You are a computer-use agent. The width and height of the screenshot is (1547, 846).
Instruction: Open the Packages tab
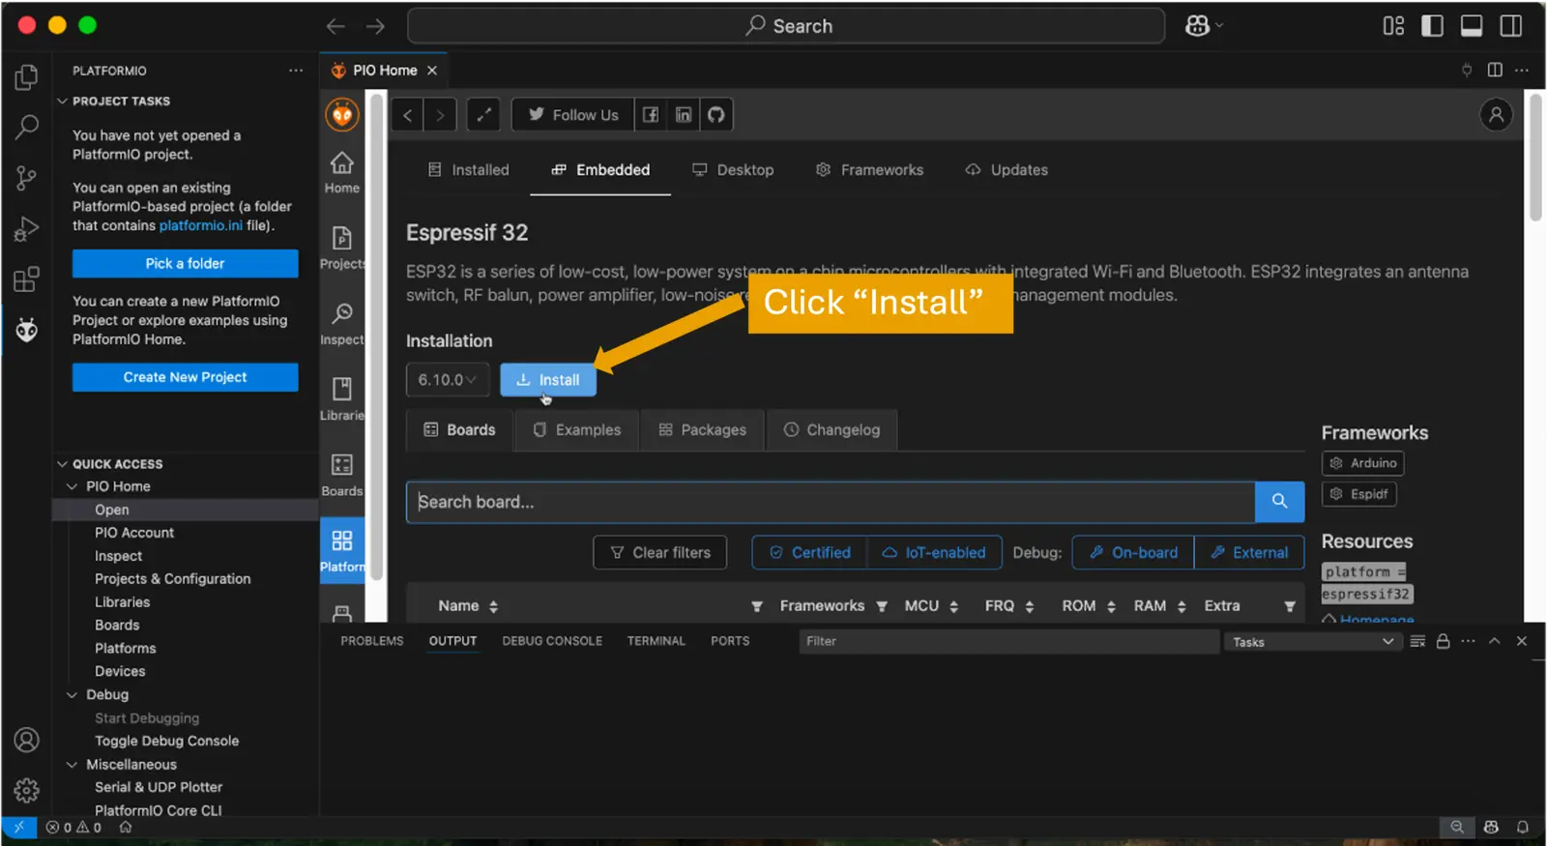(703, 430)
